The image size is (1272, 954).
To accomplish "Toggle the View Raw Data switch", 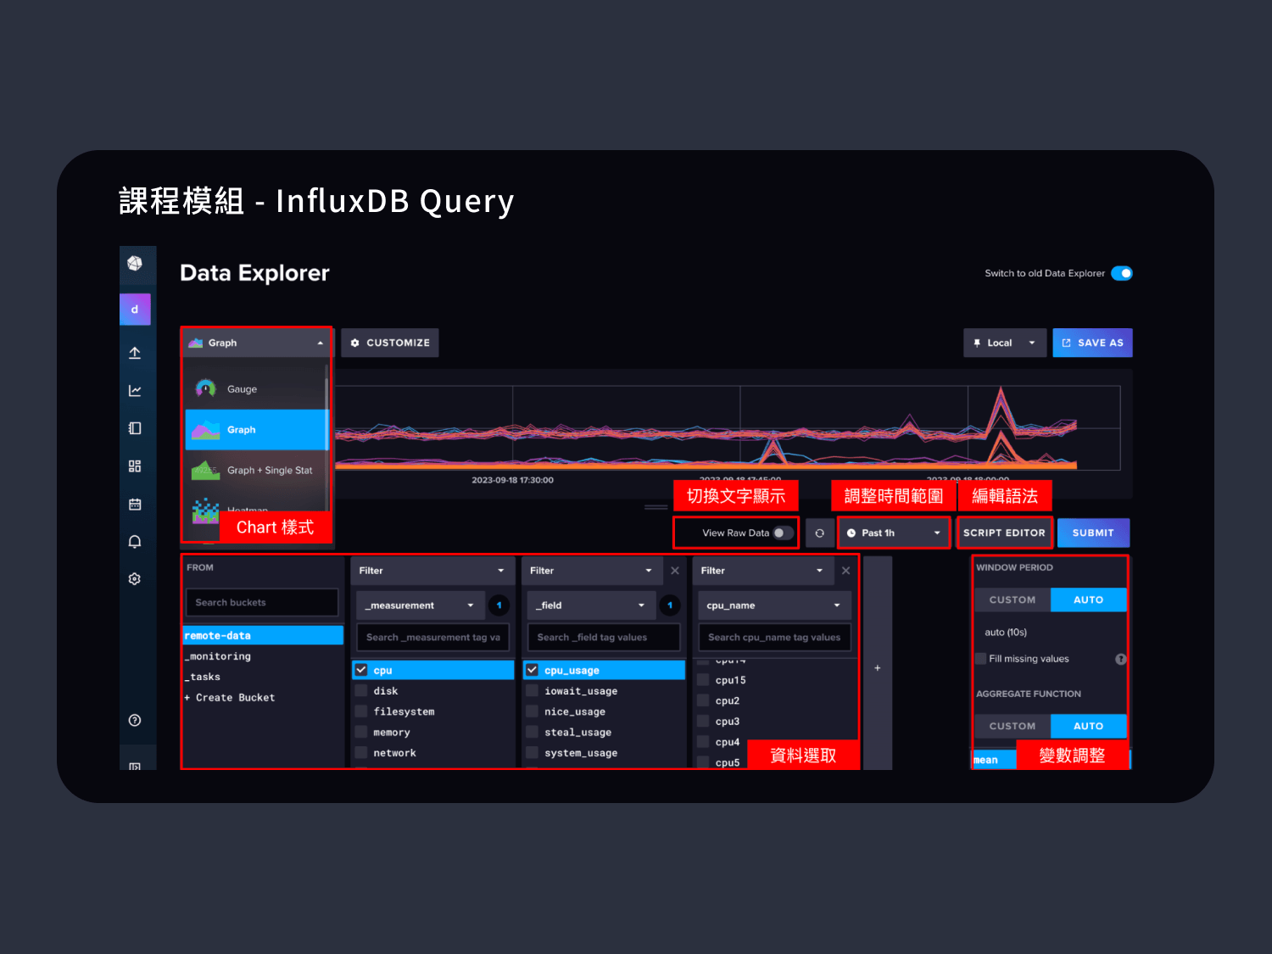I will [783, 533].
